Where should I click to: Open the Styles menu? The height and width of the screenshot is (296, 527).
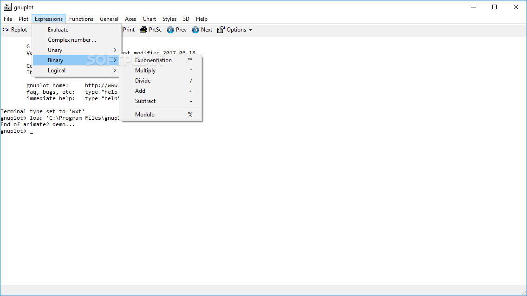click(x=169, y=19)
